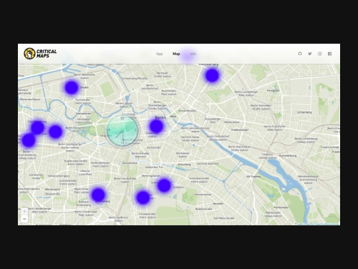
Task: Click the Plänterwald map label
Action: coord(281,207)
